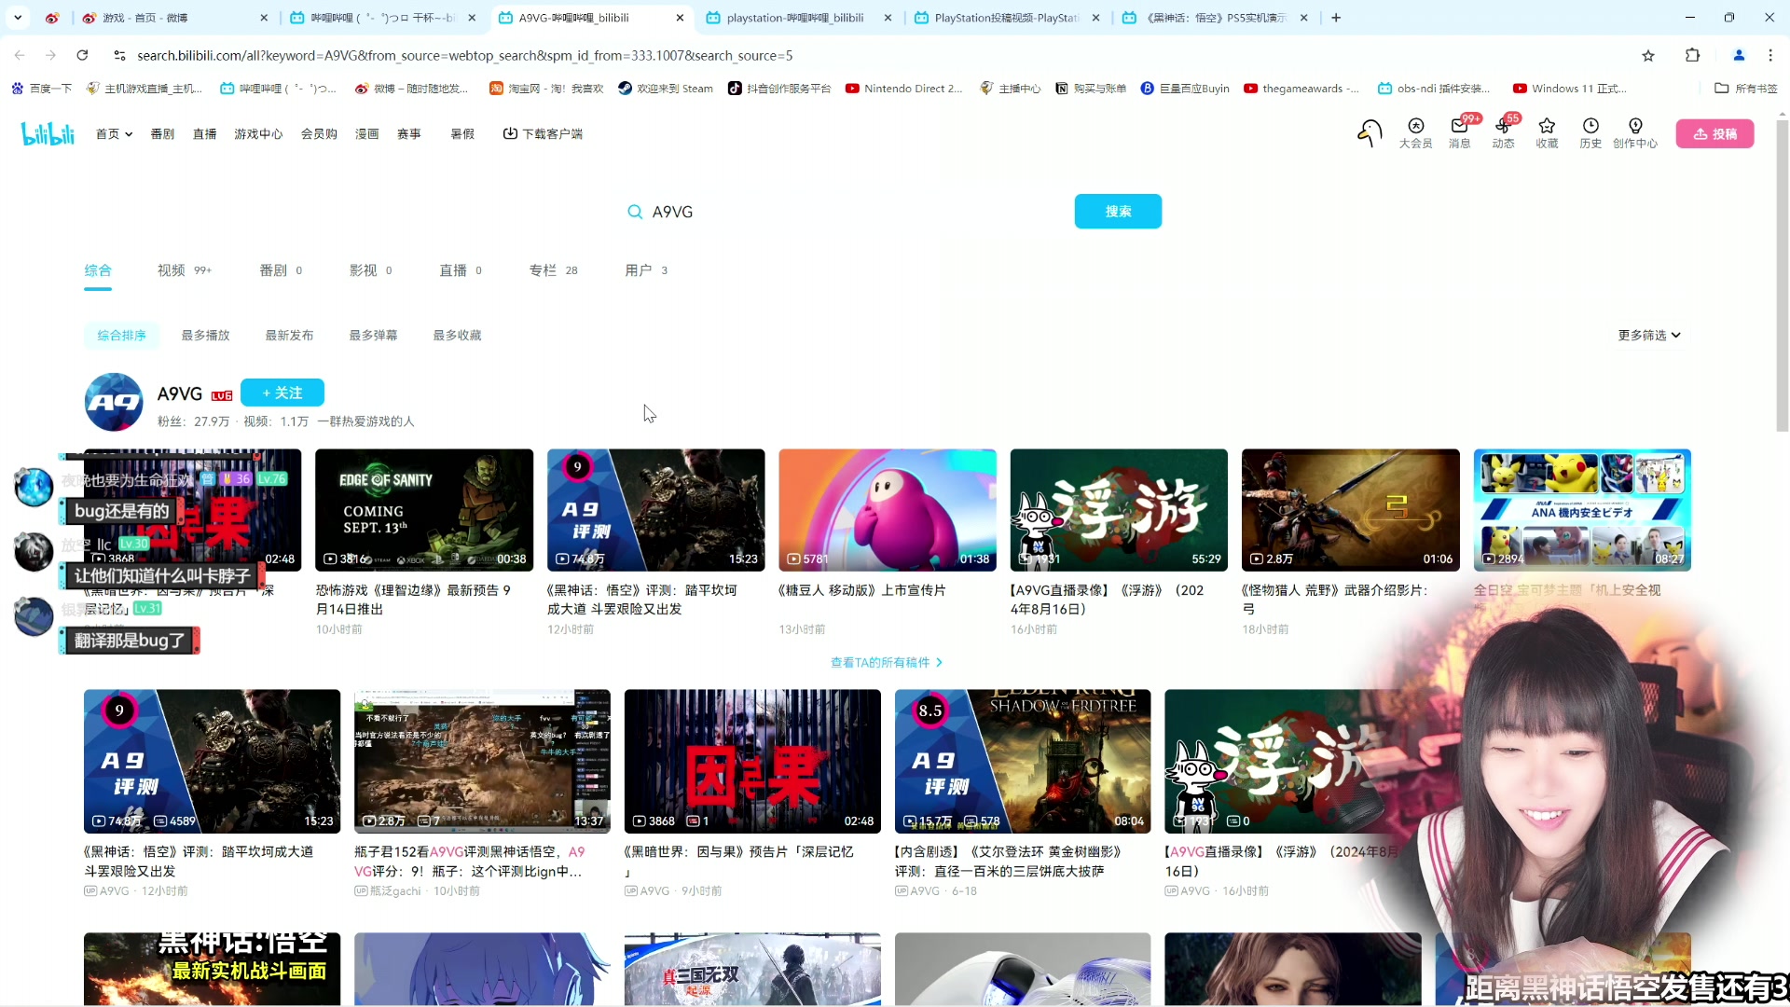Image resolution: width=1790 pixels, height=1007 pixels.
Task: Open 历史 watch history icon
Action: (1590, 133)
